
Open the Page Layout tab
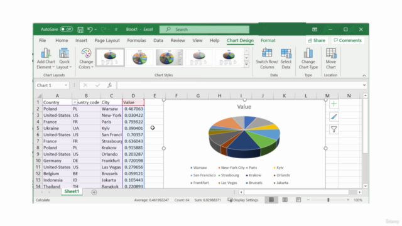click(107, 40)
